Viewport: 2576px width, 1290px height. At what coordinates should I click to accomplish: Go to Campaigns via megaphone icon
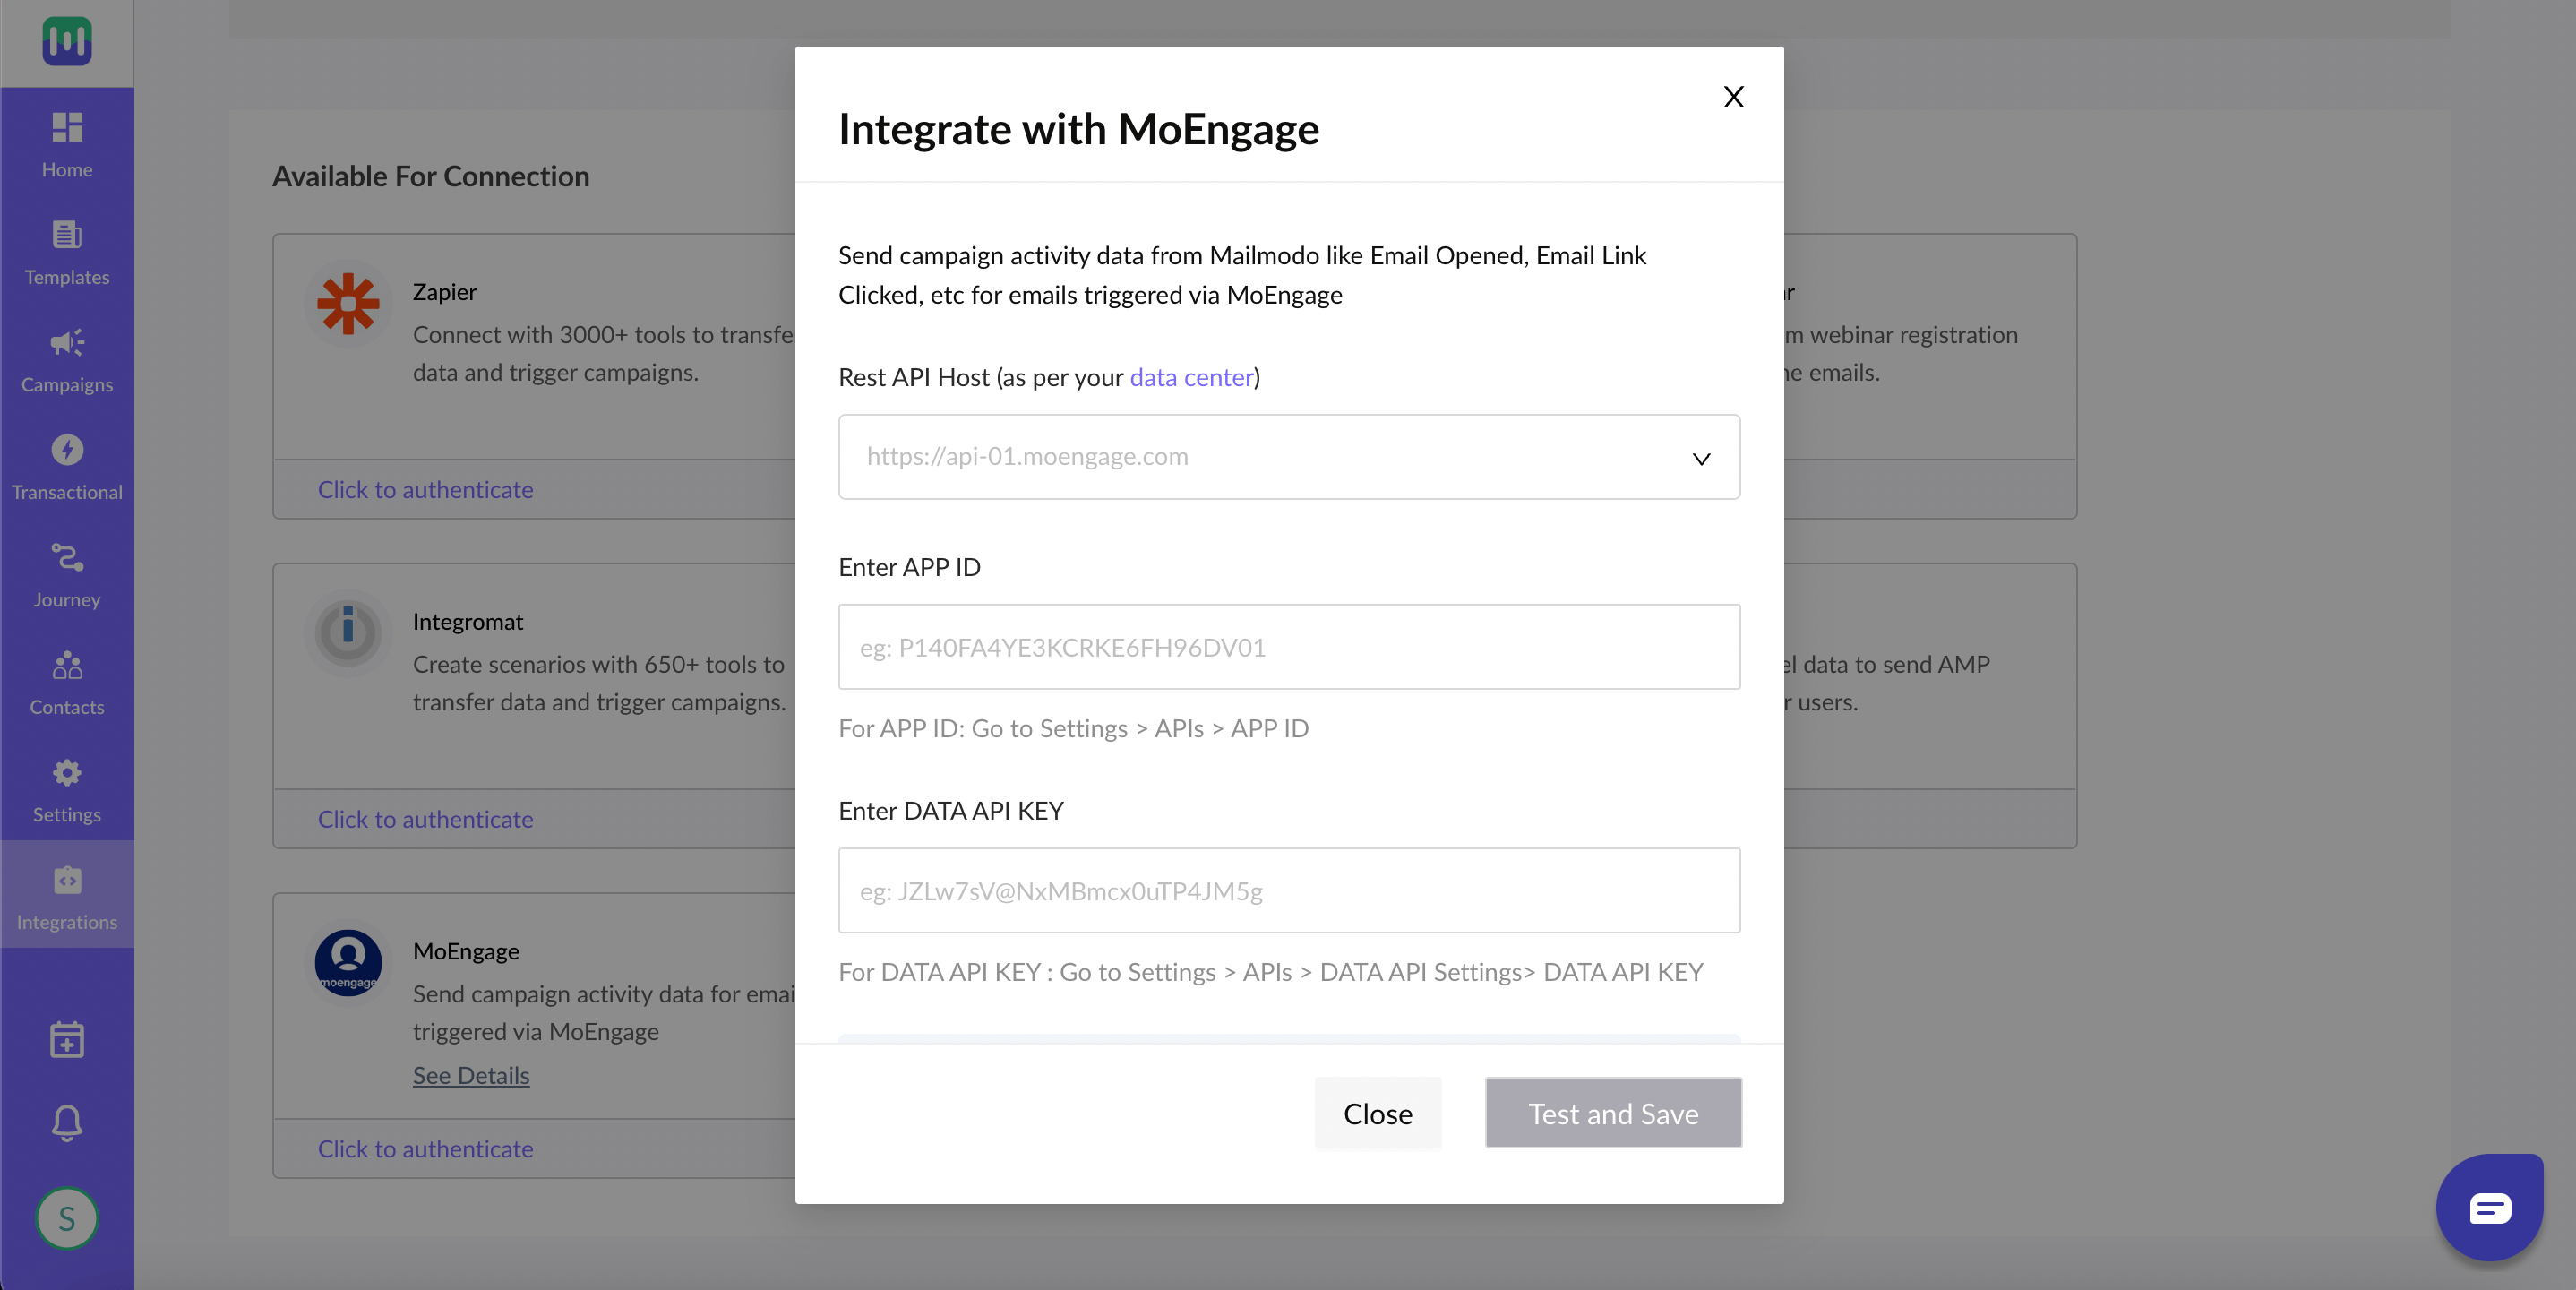coord(67,343)
